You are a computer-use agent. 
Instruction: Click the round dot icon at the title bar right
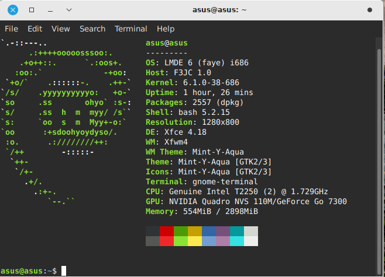click(370, 10)
